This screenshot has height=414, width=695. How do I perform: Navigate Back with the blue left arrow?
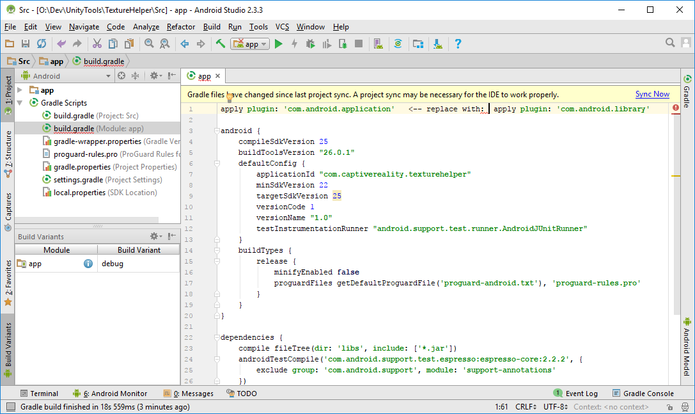point(184,44)
